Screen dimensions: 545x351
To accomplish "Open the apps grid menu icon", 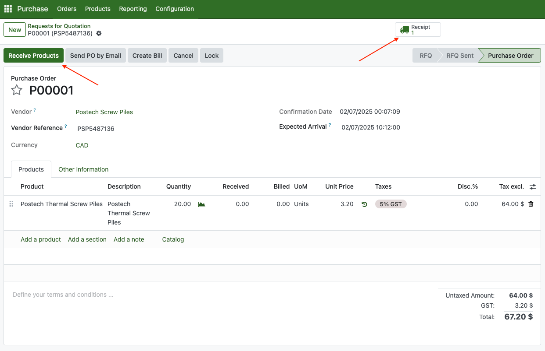I will click(x=8, y=9).
